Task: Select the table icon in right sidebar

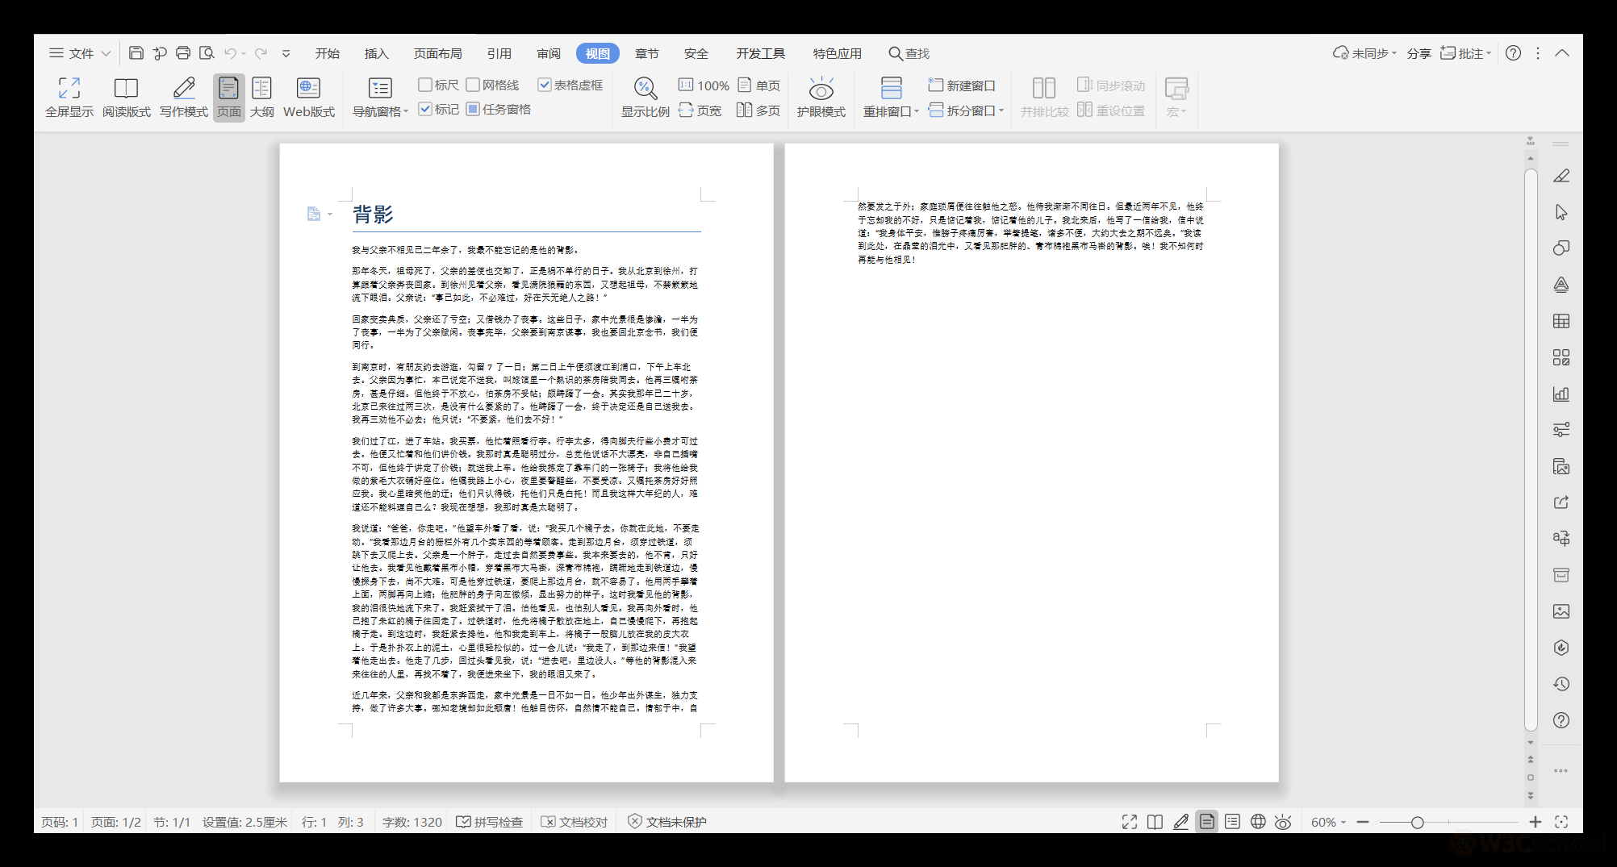Action: tap(1561, 321)
